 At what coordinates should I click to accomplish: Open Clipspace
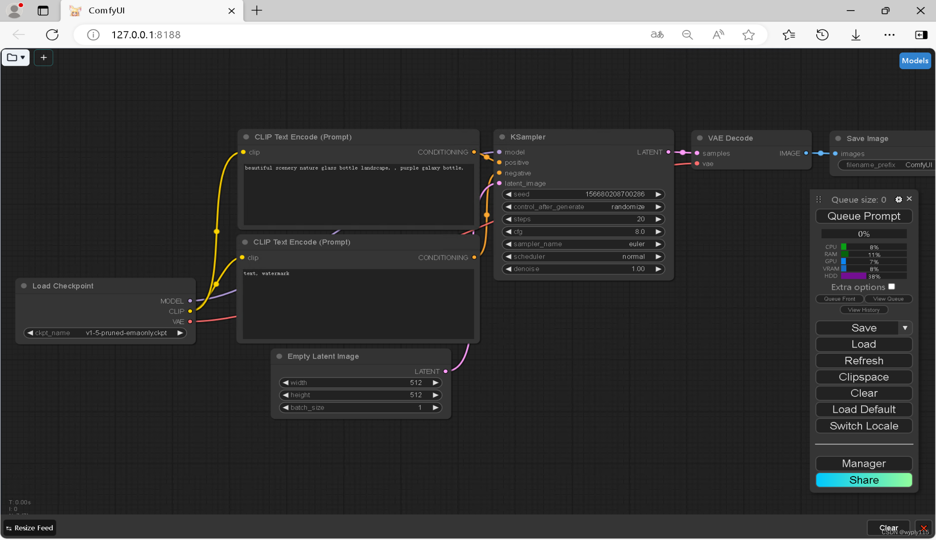point(864,377)
